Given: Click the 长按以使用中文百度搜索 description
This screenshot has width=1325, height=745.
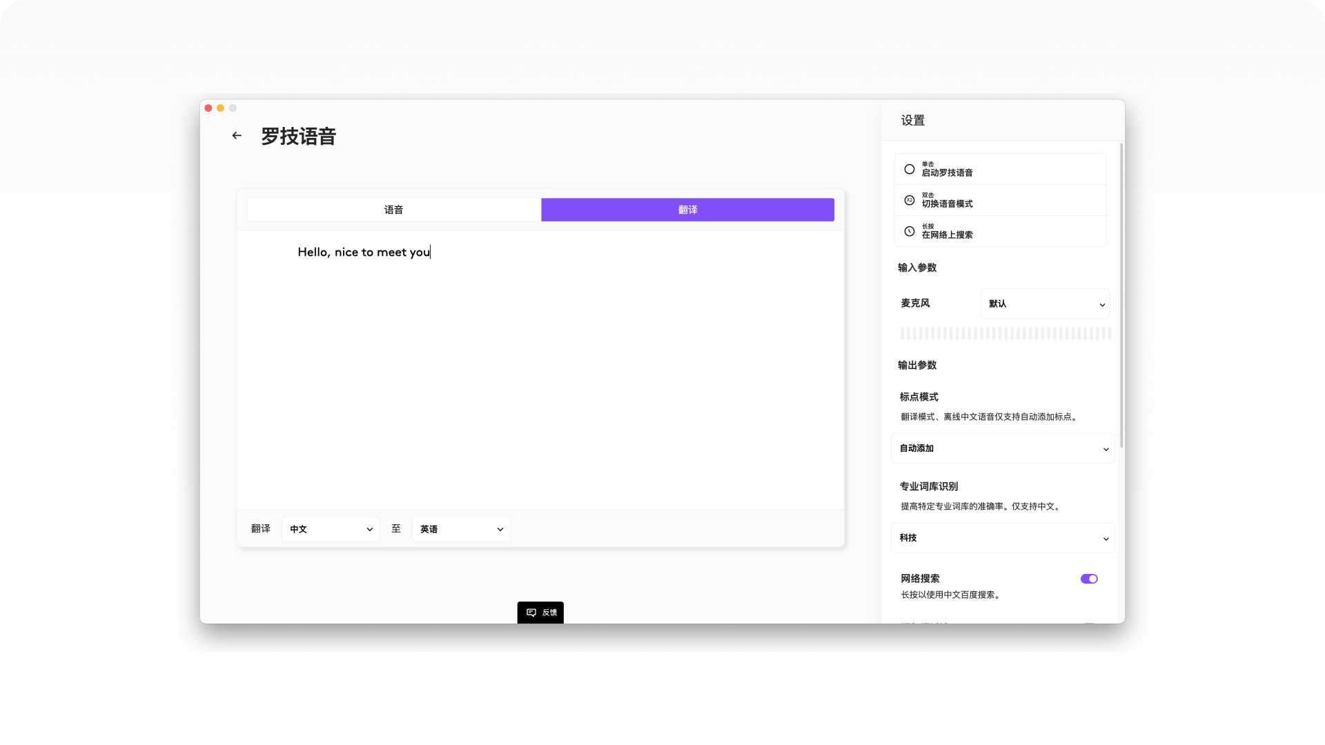Looking at the screenshot, I should (951, 595).
